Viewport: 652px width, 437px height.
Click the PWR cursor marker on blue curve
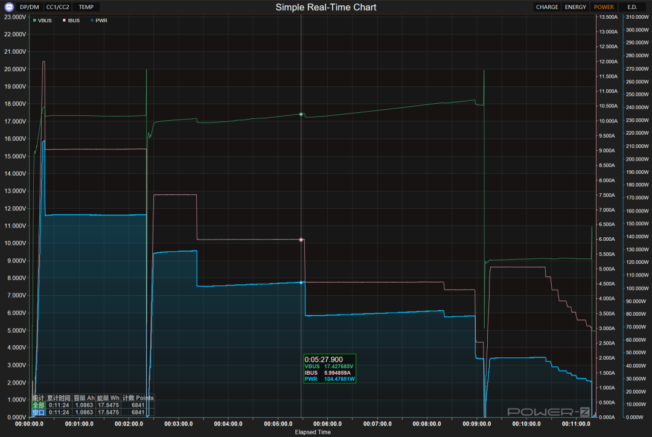click(x=301, y=282)
